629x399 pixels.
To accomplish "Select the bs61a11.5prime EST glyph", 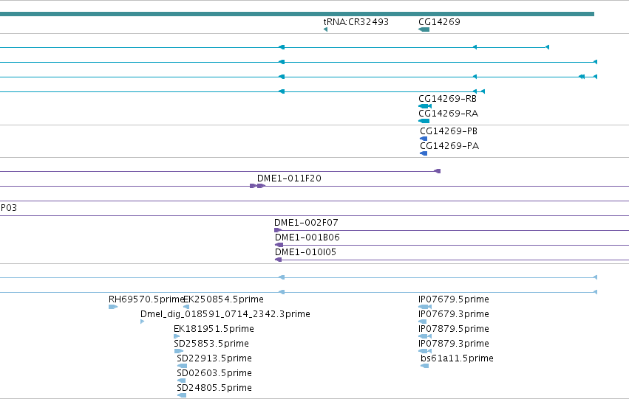I will point(424,366).
